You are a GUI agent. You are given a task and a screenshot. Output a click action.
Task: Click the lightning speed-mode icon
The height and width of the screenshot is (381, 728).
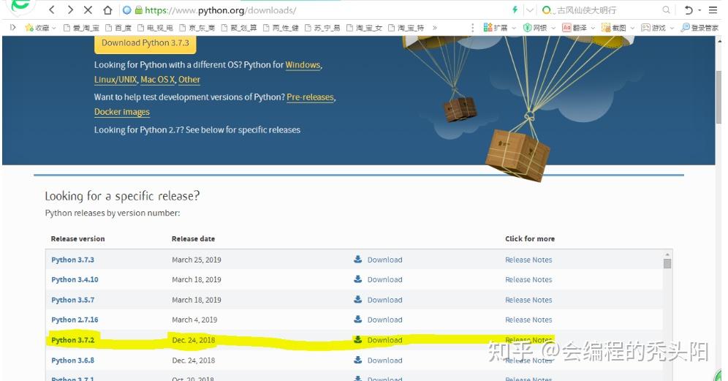(x=515, y=10)
